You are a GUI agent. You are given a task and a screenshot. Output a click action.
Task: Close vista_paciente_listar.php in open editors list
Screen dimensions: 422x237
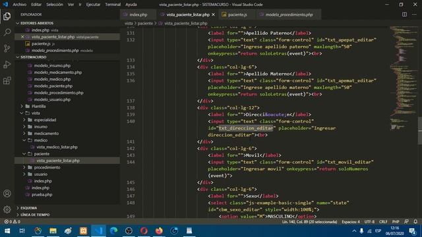pyautogui.click(x=22, y=37)
